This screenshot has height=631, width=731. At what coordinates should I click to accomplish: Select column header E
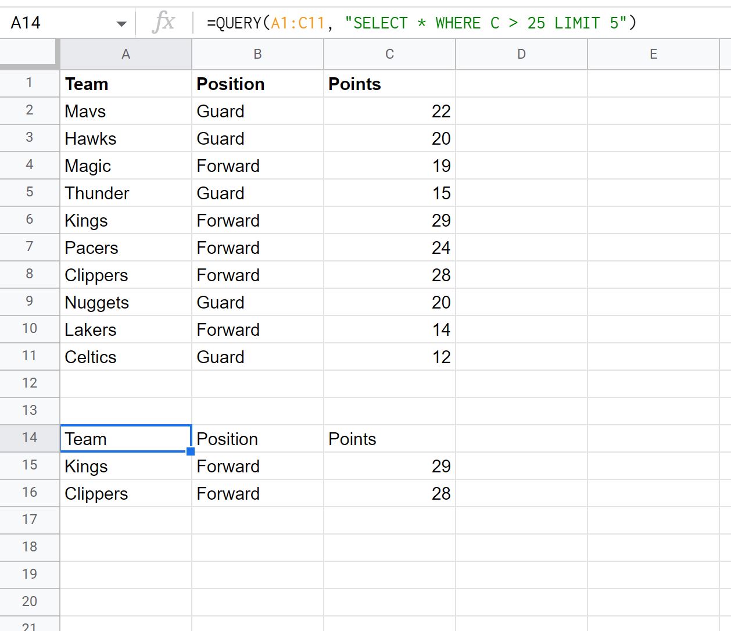(x=653, y=53)
